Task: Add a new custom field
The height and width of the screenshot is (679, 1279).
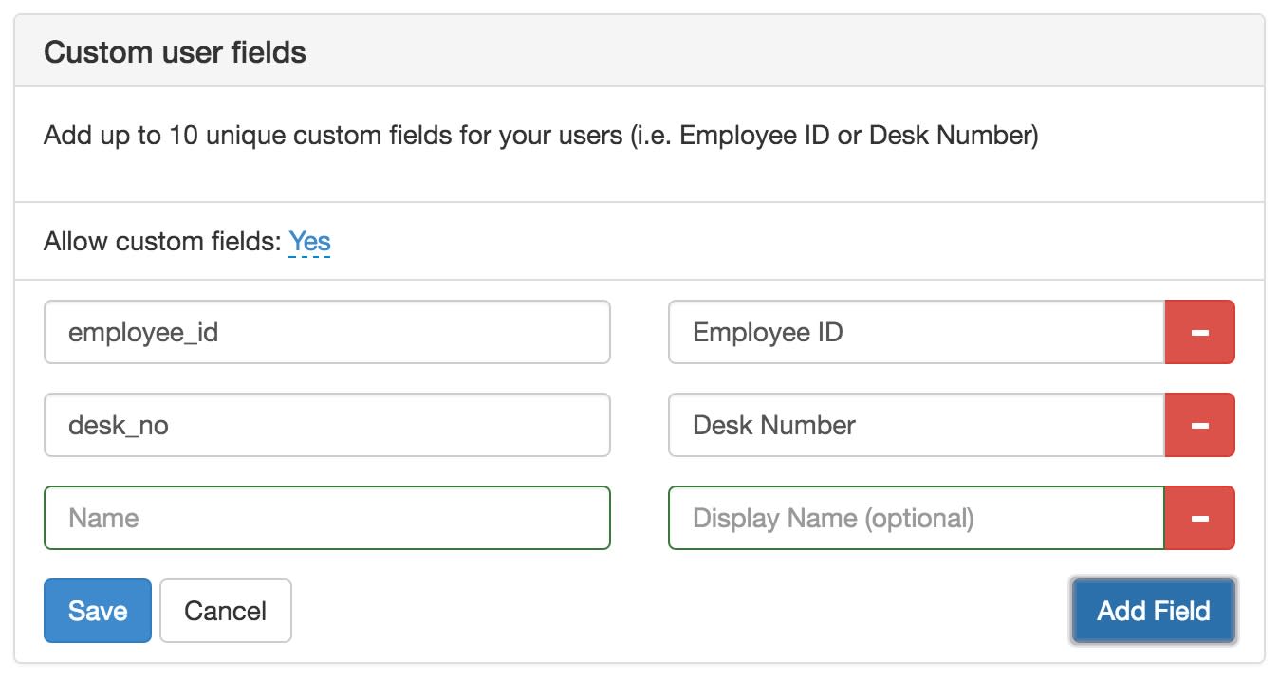Action: tap(1153, 611)
